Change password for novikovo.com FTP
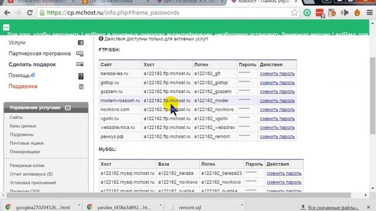 (x=277, y=110)
